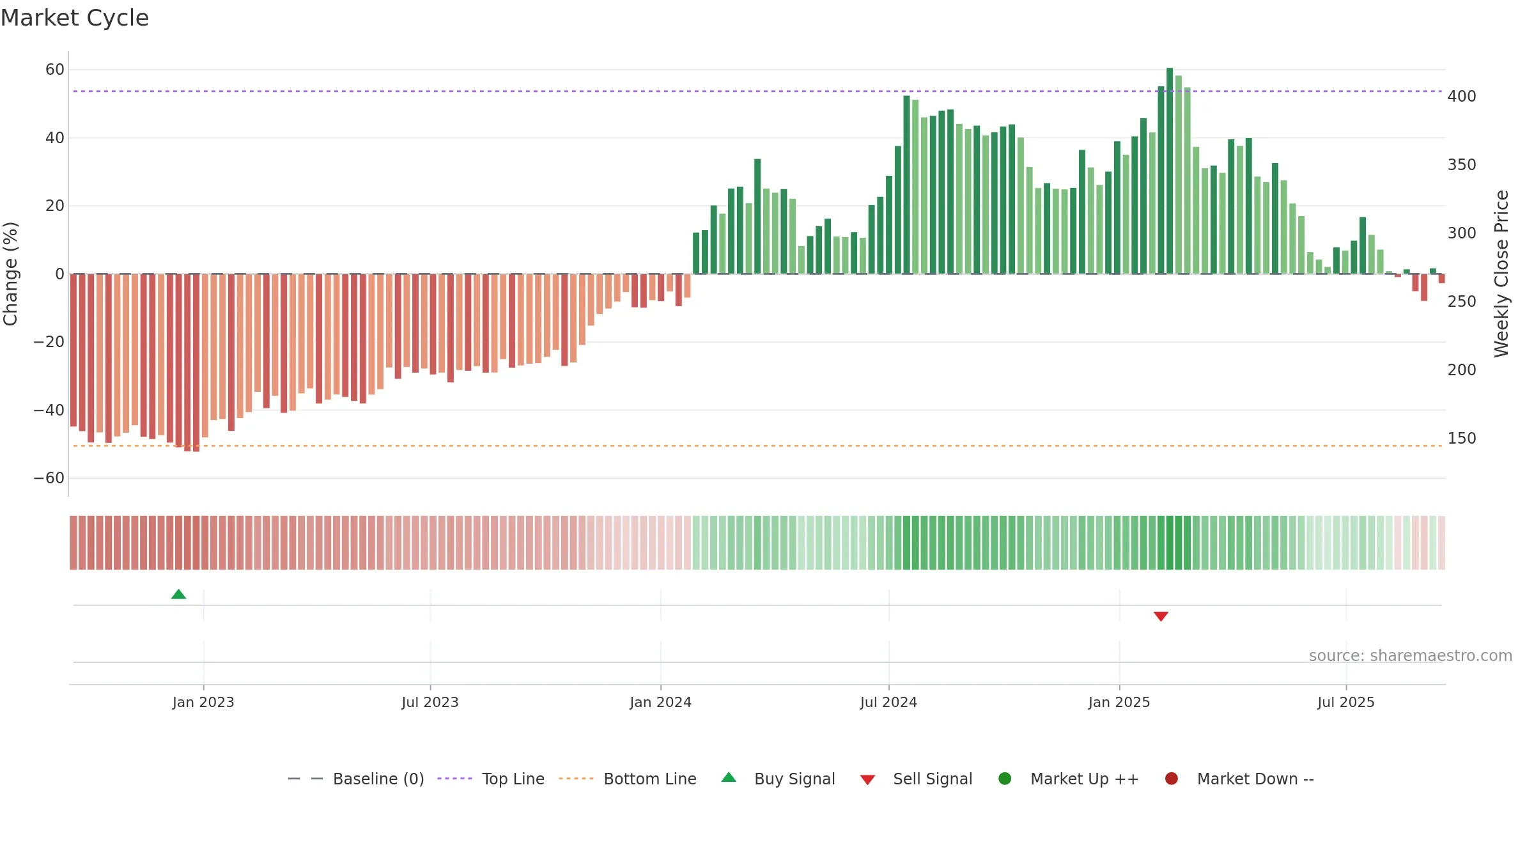Click the red Sell Signal triangle icon in the legend
The image size is (1534, 863).
point(867,780)
